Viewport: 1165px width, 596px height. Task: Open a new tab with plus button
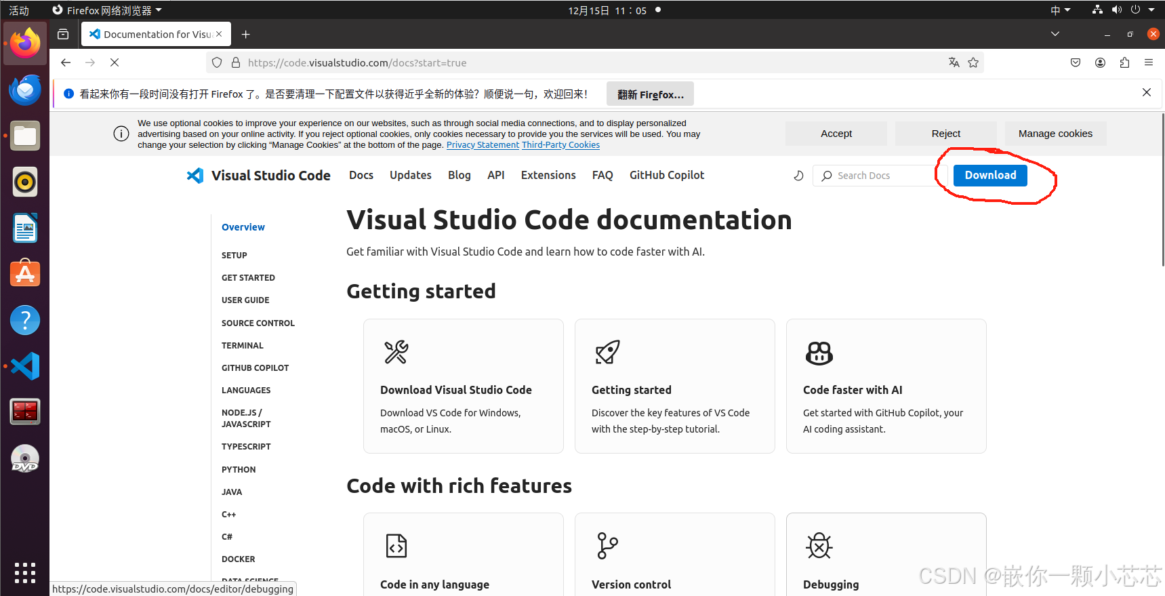246,34
